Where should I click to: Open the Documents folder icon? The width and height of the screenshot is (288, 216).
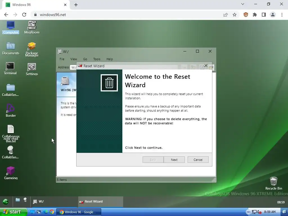coord(11,48)
